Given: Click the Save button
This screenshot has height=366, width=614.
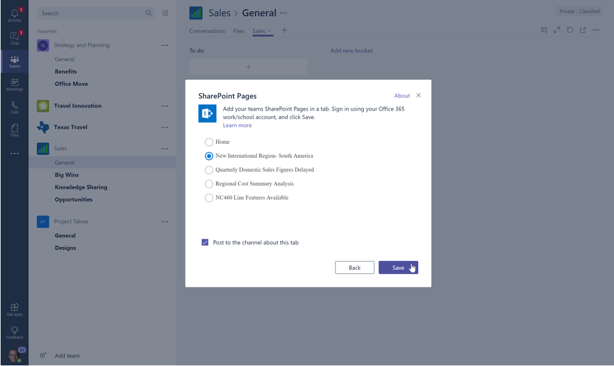Looking at the screenshot, I should point(398,268).
